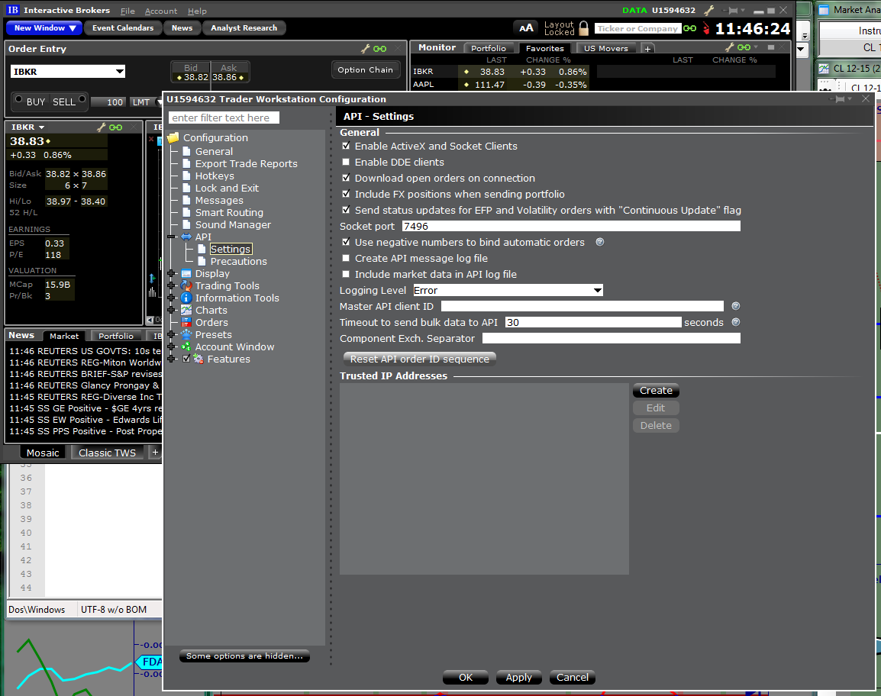
Task: Open the File menu
Action: click(x=127, y=11)
